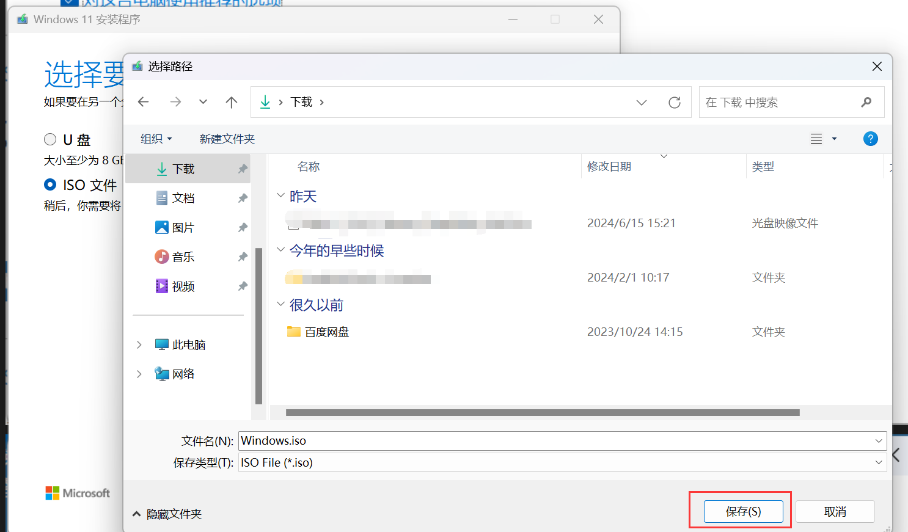Select the ISO 文件 radio button

pyautogui.click(x=50, y=184)
